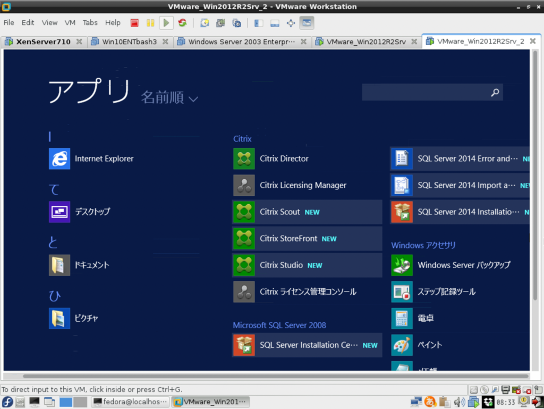544x409 pixels.
Task: Click the Restart guest toolbar icon
Action: pos(183,23)
